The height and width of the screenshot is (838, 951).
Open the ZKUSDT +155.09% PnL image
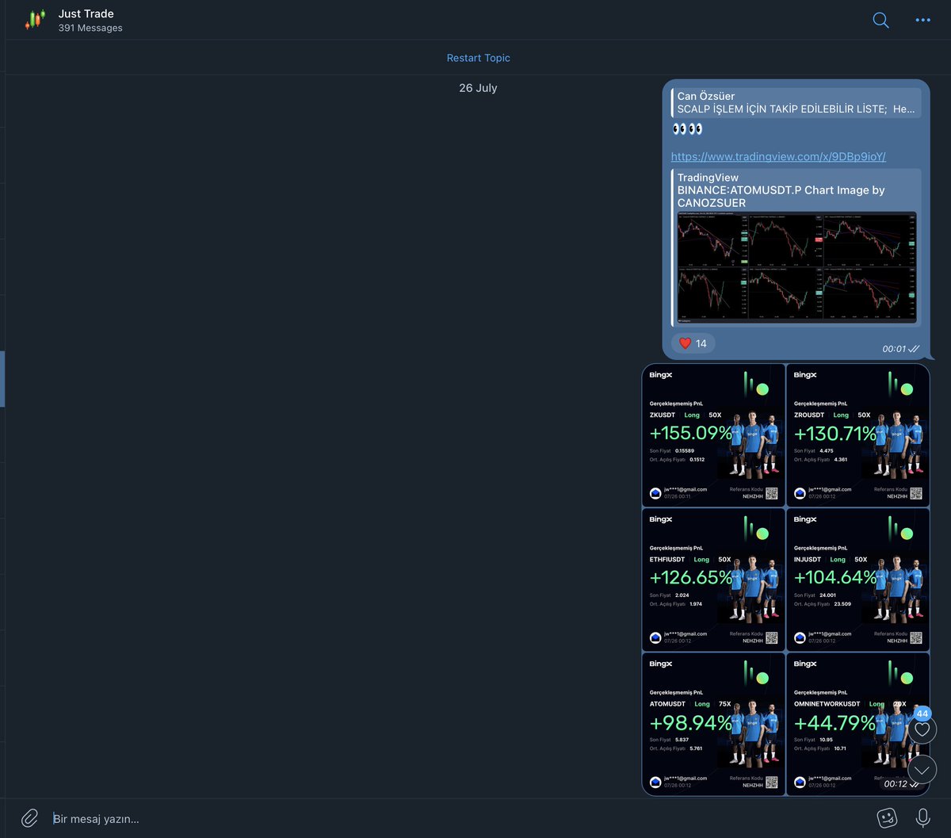click(713, 435)
